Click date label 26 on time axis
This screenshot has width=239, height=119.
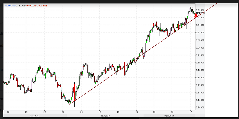coord(137,112)
